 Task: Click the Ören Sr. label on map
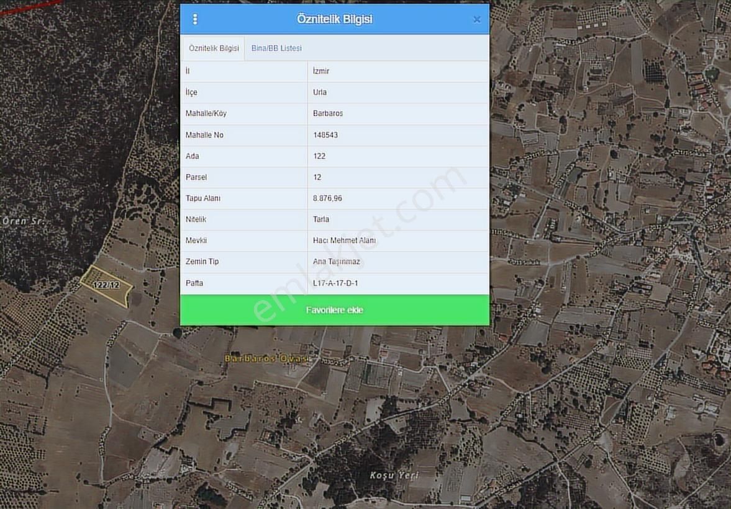point(24,221)
